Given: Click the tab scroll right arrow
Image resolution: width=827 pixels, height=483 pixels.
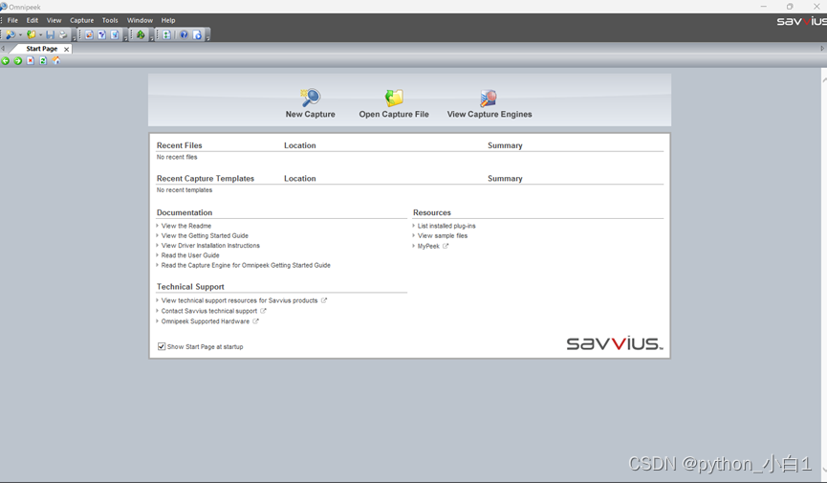Looking at the screenshot, I should (822, 48).
